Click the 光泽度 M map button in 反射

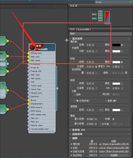[96, 67]
